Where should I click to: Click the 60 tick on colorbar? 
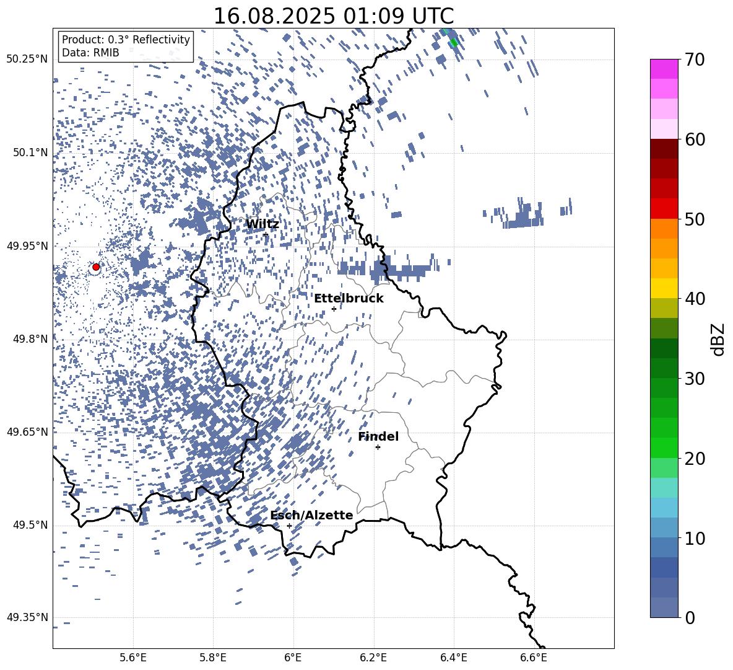pos(695,139)
